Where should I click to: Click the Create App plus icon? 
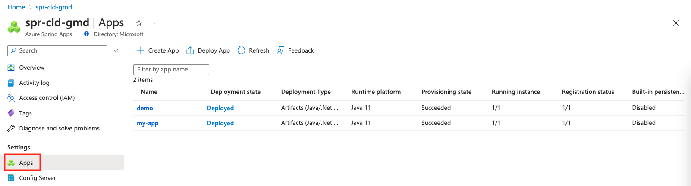pyautogui.click(x=141, y=50)
